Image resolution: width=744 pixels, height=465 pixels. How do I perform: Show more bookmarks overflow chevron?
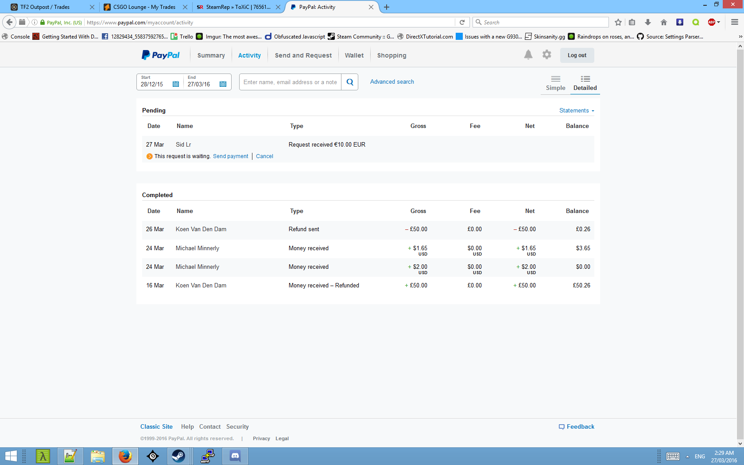[740, 37]
